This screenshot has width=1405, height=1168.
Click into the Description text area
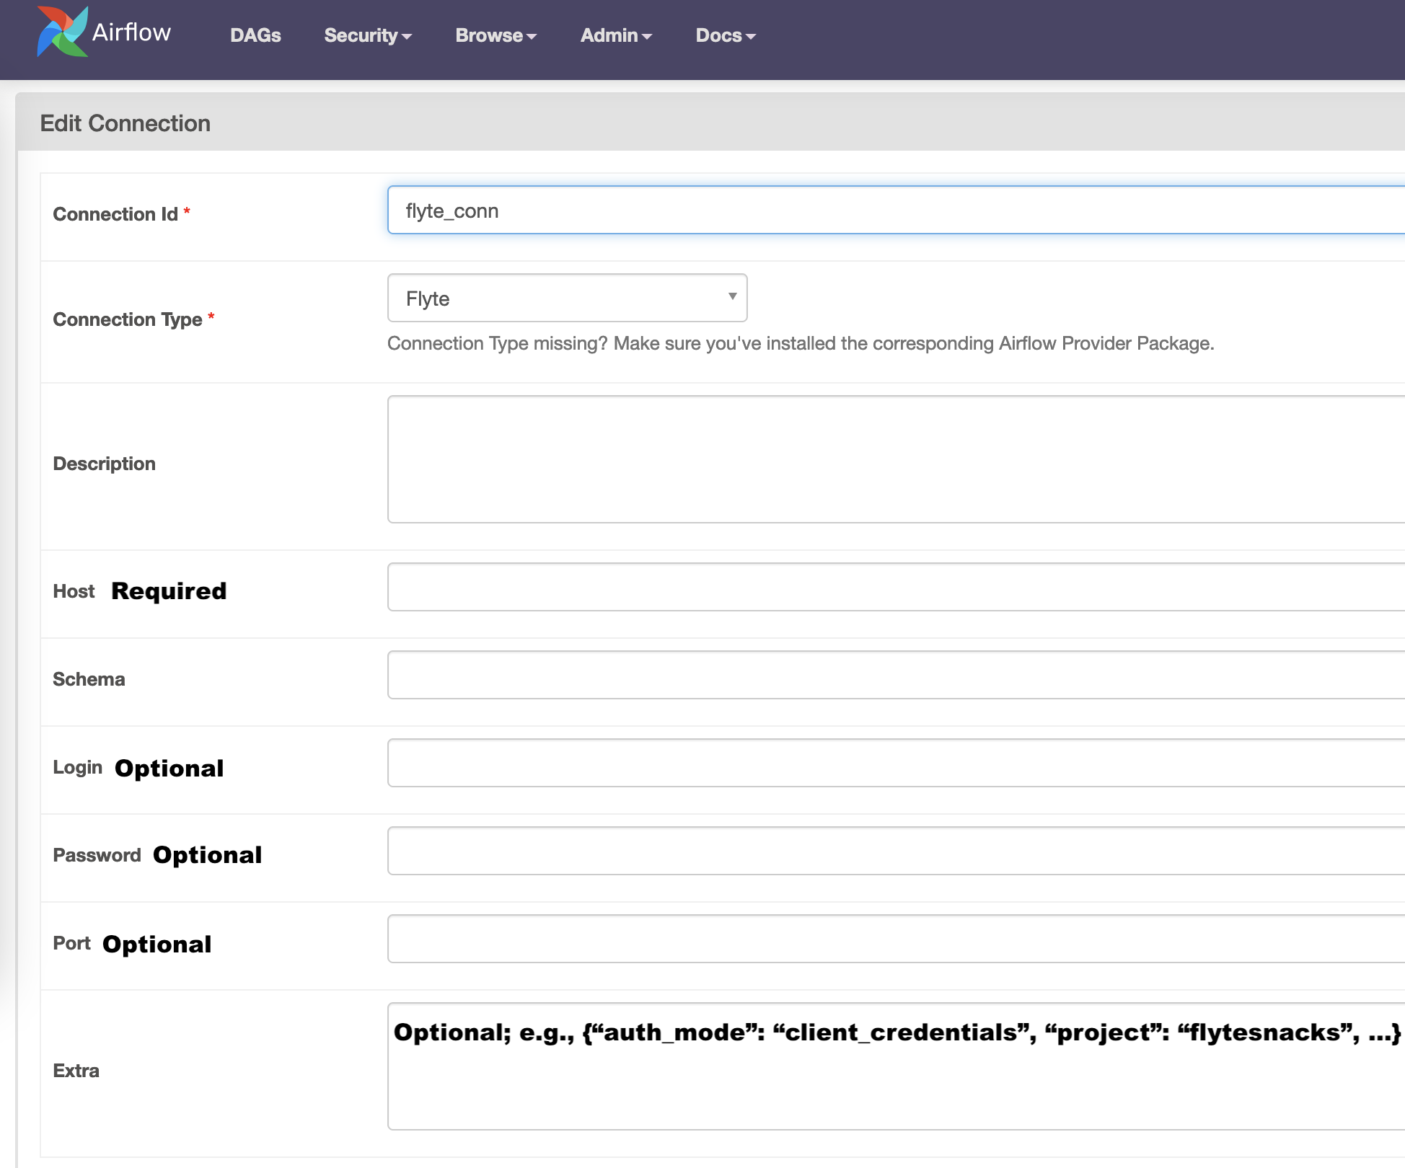tap(894, 459)
